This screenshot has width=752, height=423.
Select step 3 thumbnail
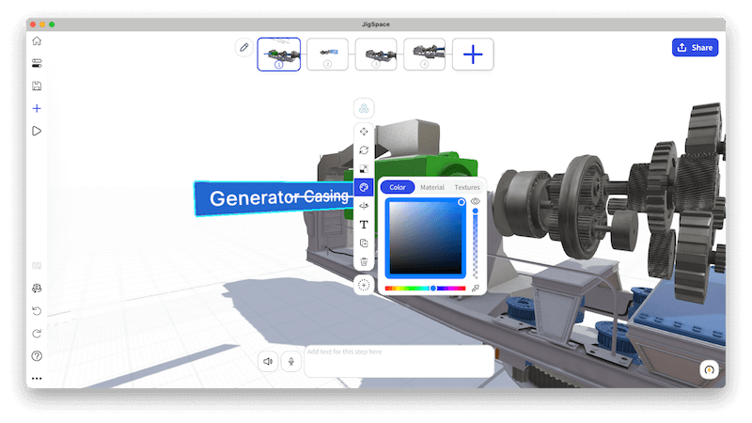(376, 55)
